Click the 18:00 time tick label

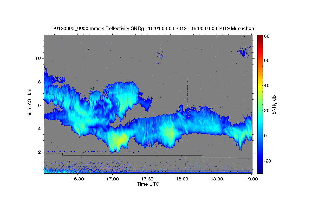(182, 179)
